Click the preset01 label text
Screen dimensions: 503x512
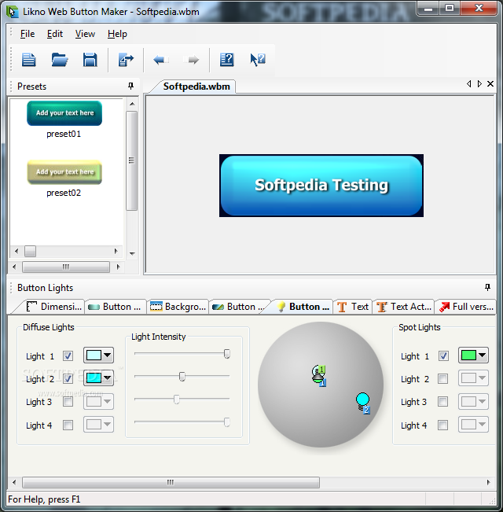64,134
